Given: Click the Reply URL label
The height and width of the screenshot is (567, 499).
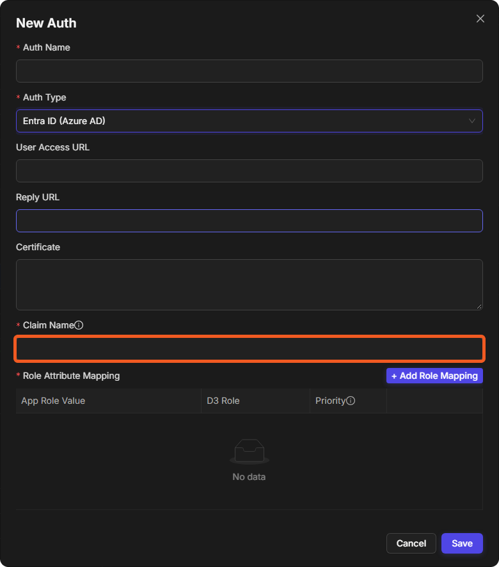Looking at the screenshot, I should point(38,197).
